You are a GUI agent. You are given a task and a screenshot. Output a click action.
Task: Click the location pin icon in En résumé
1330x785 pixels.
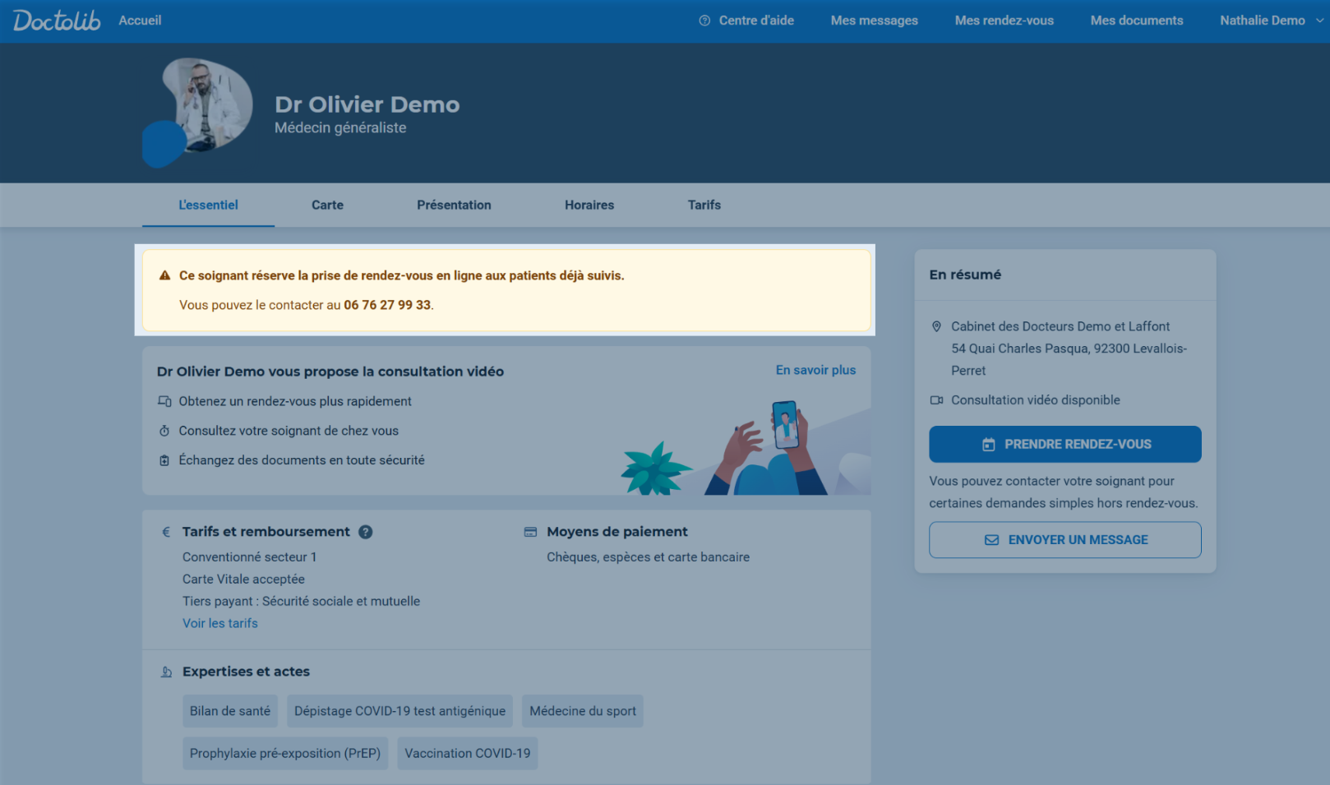pos(936,326)
